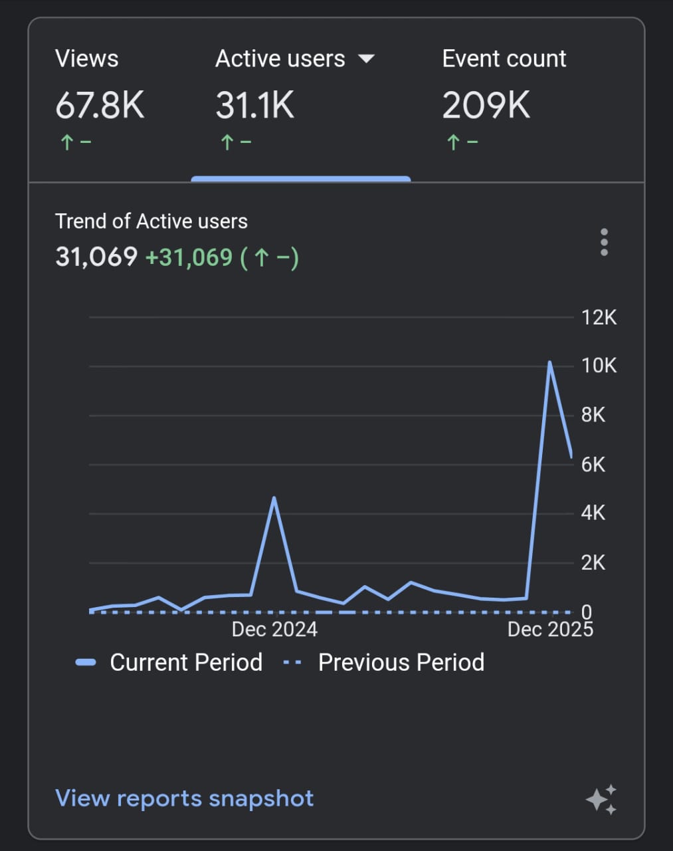The height and width of the screenshot is (851, 673).
Task: Click the Dec 2024 spike on chart
Action: [274, 499]
